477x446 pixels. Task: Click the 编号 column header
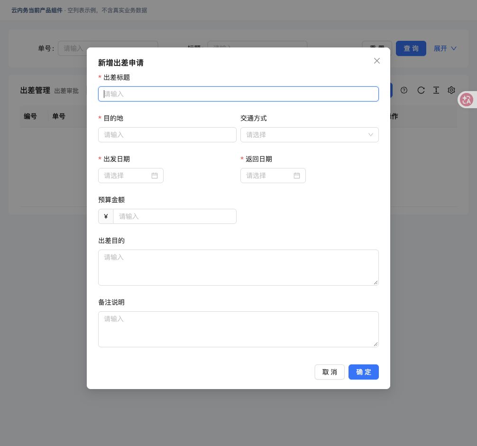pyautogui.click(x=30, y=116)
